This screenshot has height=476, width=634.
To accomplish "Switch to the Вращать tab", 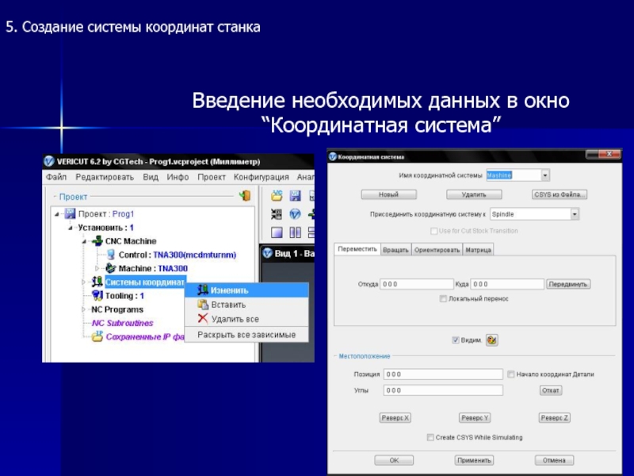I will tap(395, 250).
